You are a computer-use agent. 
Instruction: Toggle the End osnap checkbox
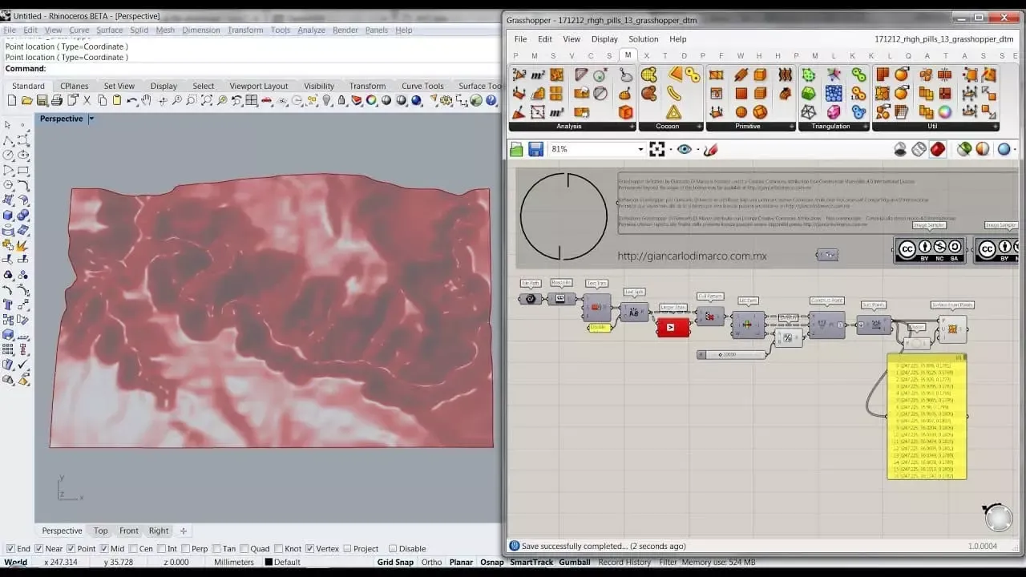10,549
